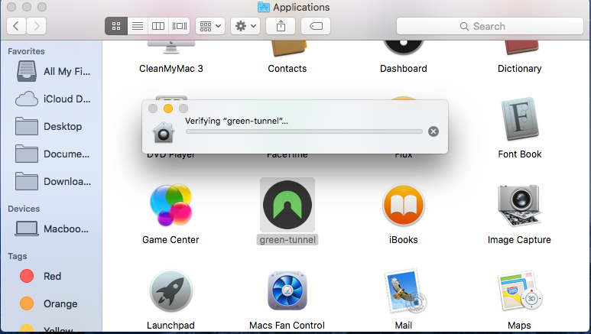This screenshot has width=591, height=334.
Task: Select Downloads folder in sidebar
Action: (x=52, y=181)
